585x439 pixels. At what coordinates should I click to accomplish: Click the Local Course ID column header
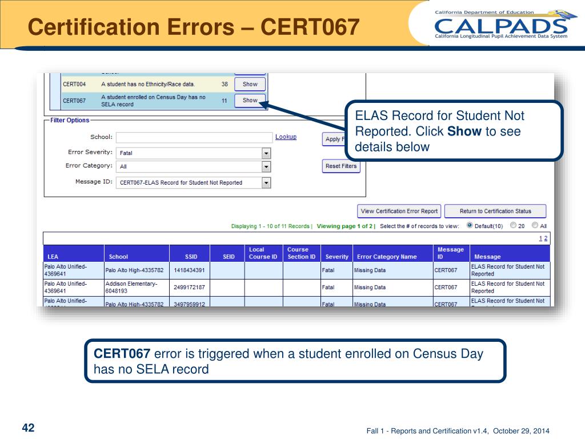(263, 253)
